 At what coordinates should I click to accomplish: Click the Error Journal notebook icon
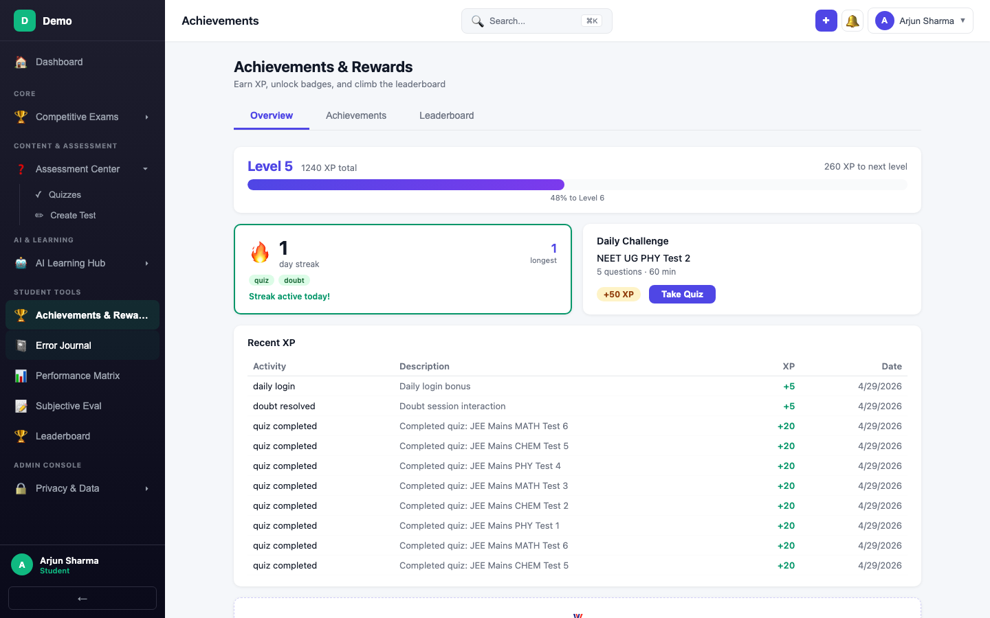(21, 345)
